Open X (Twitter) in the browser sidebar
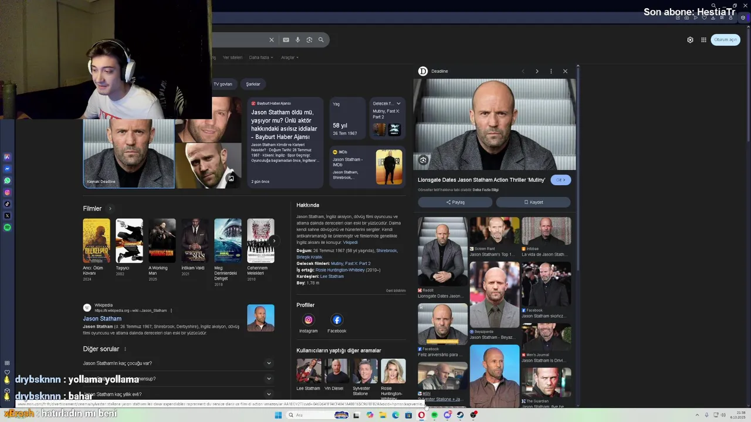This screenshot has width=751, height=422. (7, 216)
